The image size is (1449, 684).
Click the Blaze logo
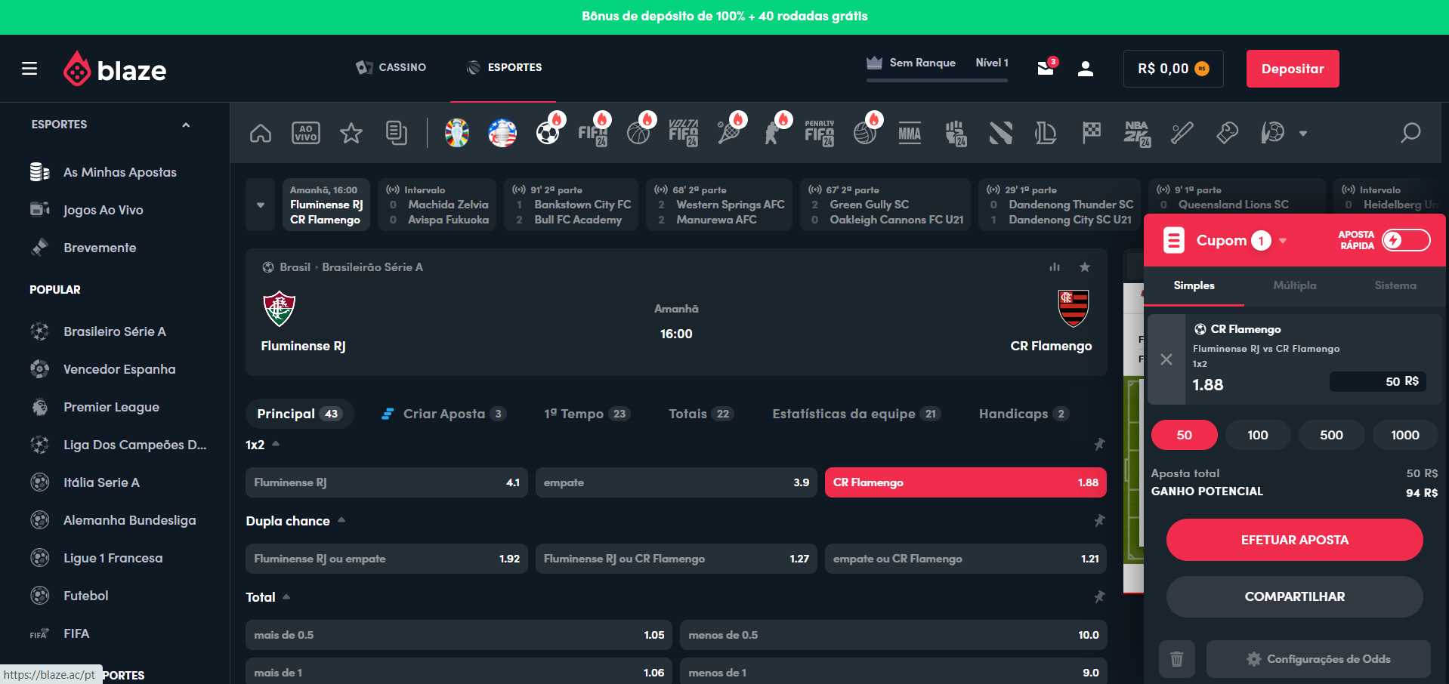(115, 69)
